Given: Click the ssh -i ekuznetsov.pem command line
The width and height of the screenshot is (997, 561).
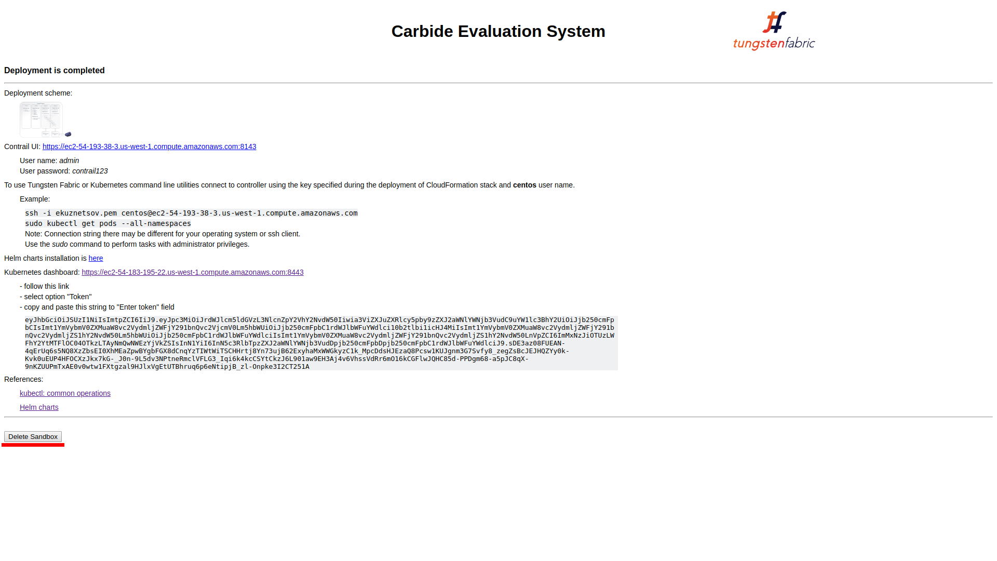Looking at the screenshot, I should tap(191, 213).
